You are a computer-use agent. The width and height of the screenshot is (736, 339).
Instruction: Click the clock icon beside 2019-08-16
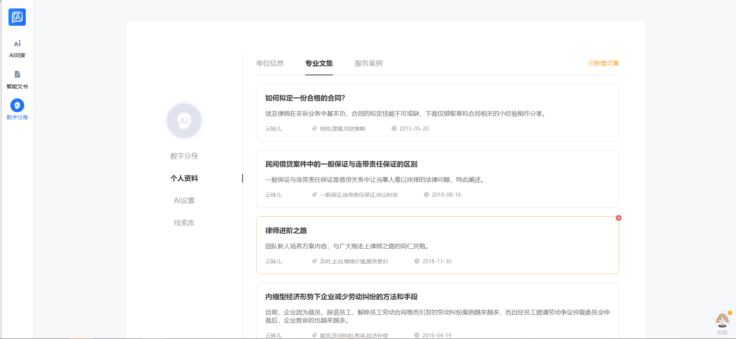tap(426, 195)
